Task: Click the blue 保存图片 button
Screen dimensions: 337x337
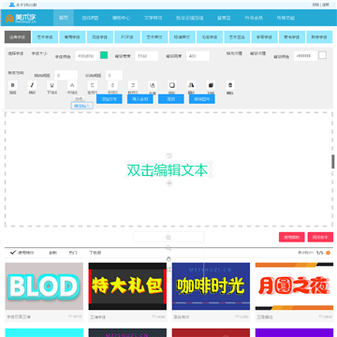Action: [202, 99]
